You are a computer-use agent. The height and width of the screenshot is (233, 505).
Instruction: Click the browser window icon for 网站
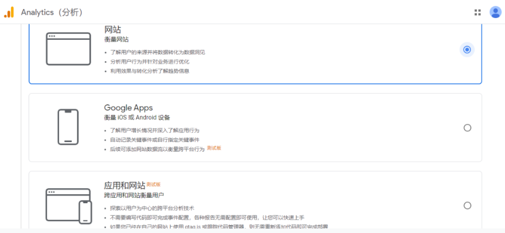(x=68, y=49)
